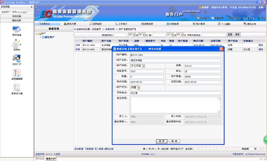Open the 流转监控 menu
Screen dimensions: 267x161
point(96,24)
